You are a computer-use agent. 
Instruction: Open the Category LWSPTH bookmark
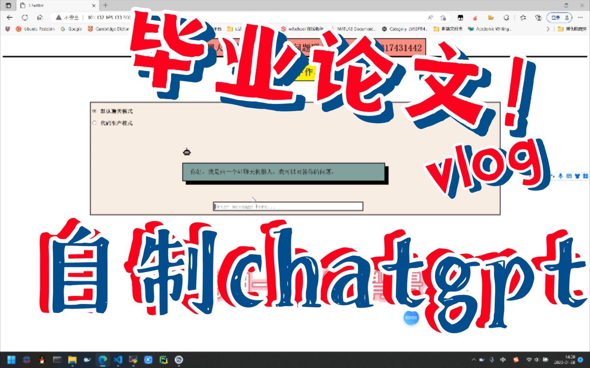[405, 29]
